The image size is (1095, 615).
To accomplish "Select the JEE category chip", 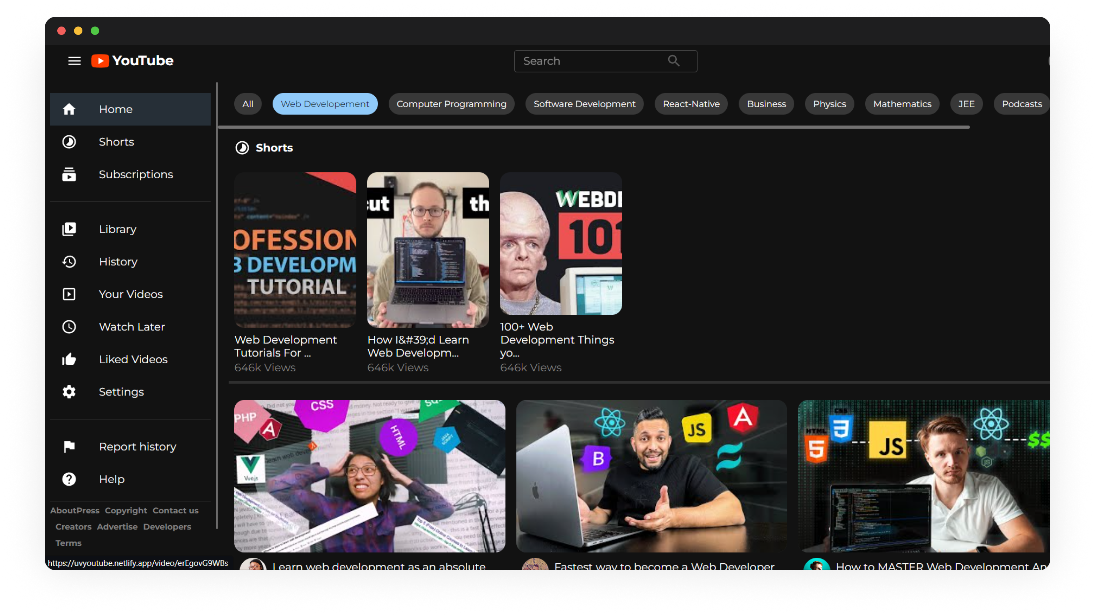I will pyautogui.click(x=966, y=104).
